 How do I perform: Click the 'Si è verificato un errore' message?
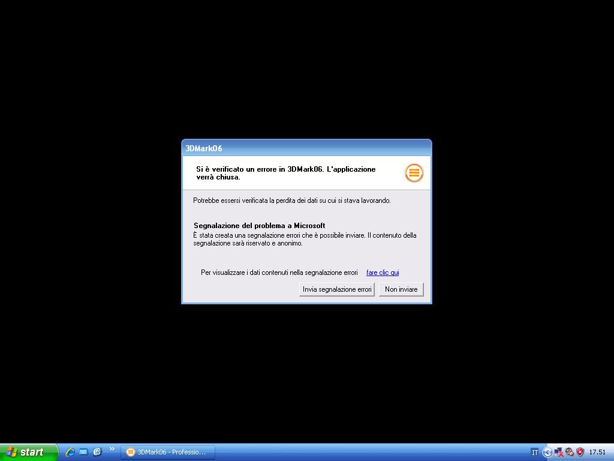286,173
